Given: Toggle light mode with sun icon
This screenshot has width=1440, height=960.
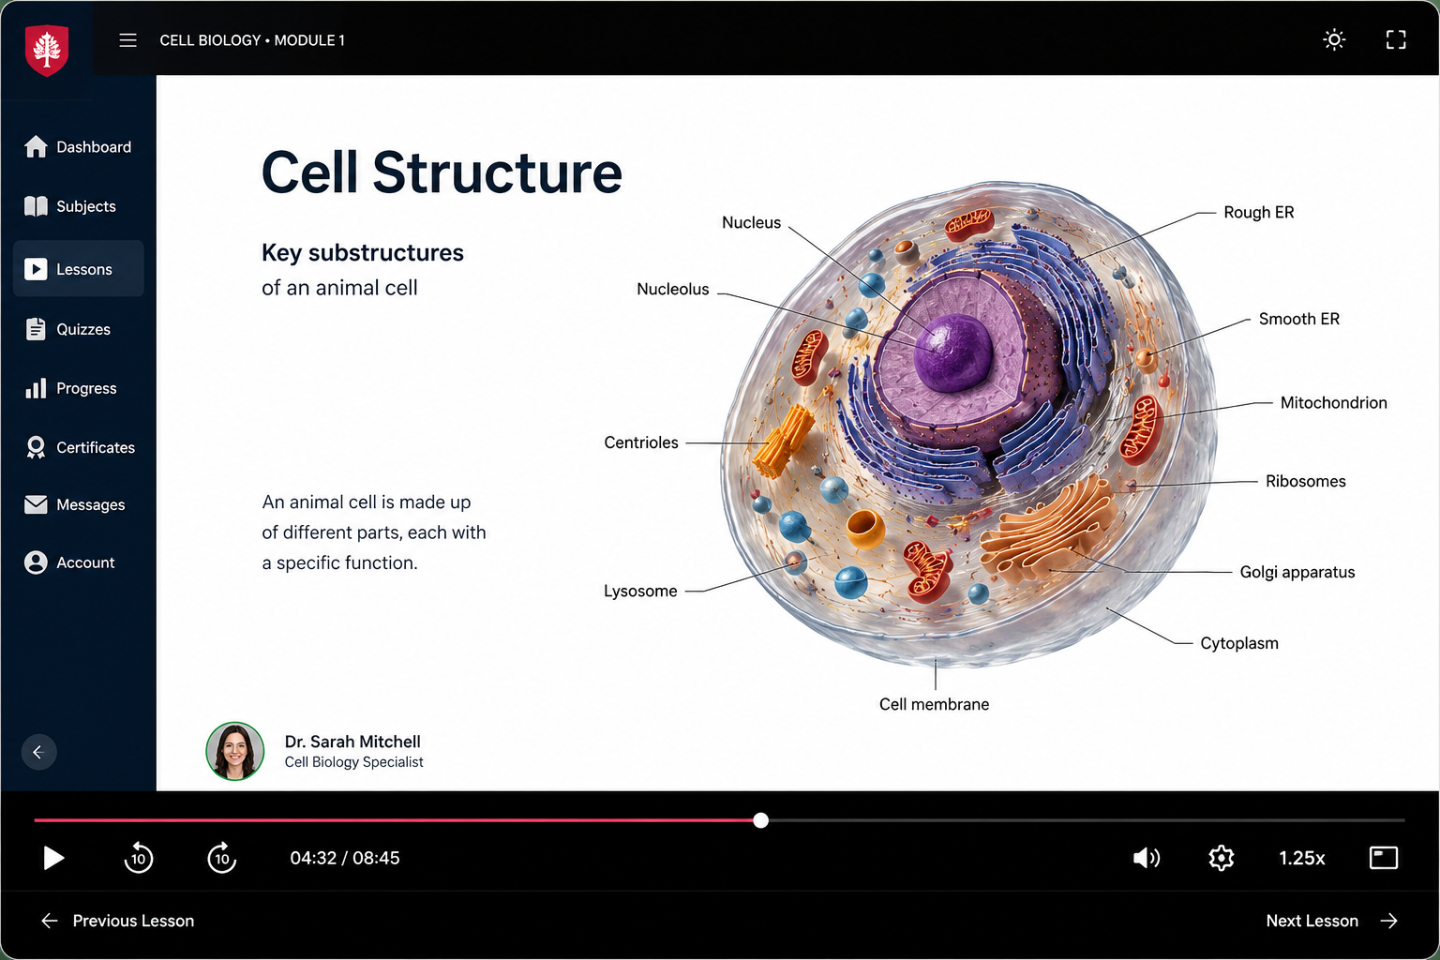Looking at the screenshot, I should [x=1334, y=39].
